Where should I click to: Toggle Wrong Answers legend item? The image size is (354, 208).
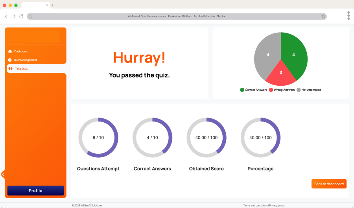[x=282, y=90]
